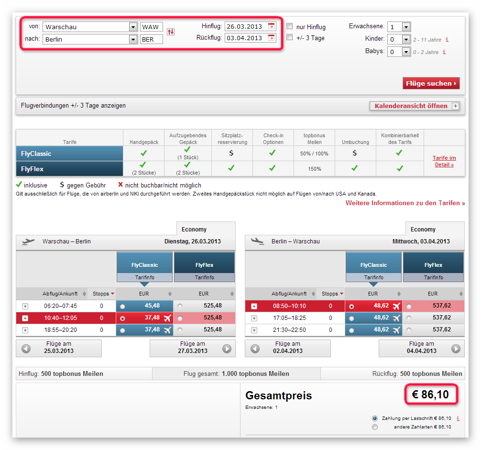Enable the nur Hinflug checkbox
481x450 pixels.
(x=289, y=26)
